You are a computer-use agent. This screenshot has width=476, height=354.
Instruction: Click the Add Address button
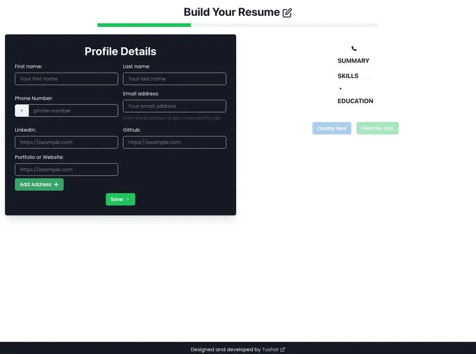pos(39,185)
